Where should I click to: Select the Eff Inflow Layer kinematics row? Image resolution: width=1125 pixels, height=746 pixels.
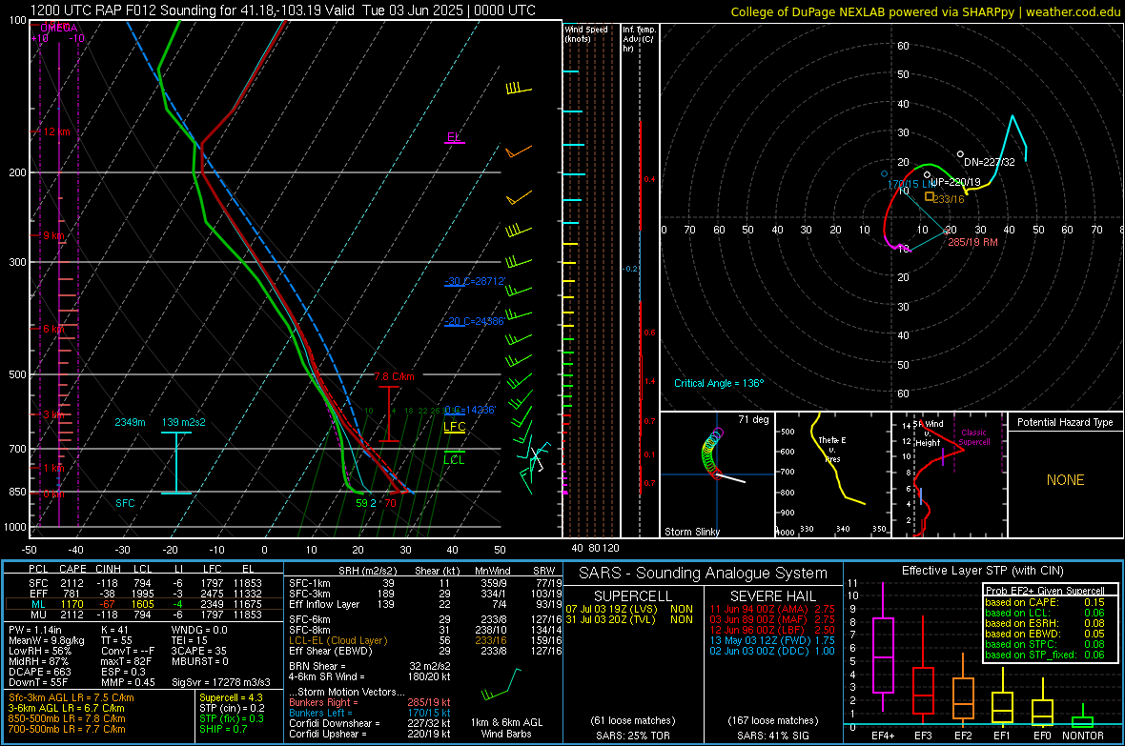(x=425, y=605)
